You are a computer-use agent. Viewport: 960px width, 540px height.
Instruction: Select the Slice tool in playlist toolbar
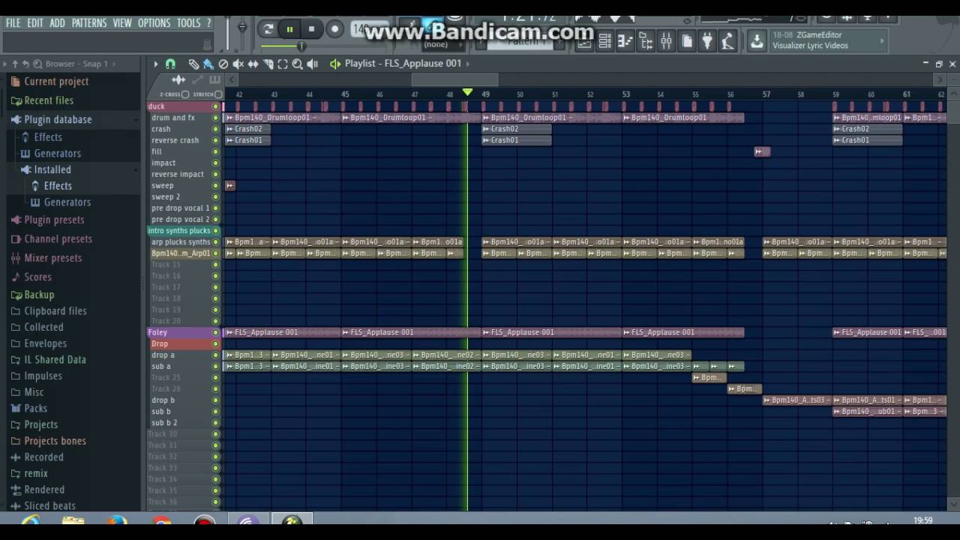(268, 64)
